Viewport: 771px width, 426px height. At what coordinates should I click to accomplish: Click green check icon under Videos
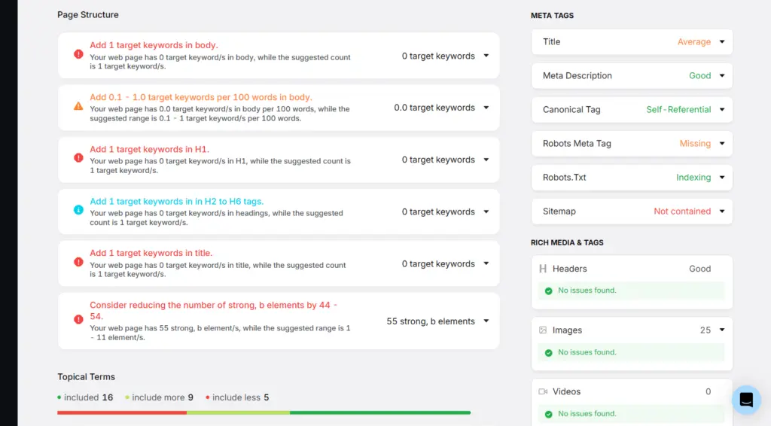548,414
